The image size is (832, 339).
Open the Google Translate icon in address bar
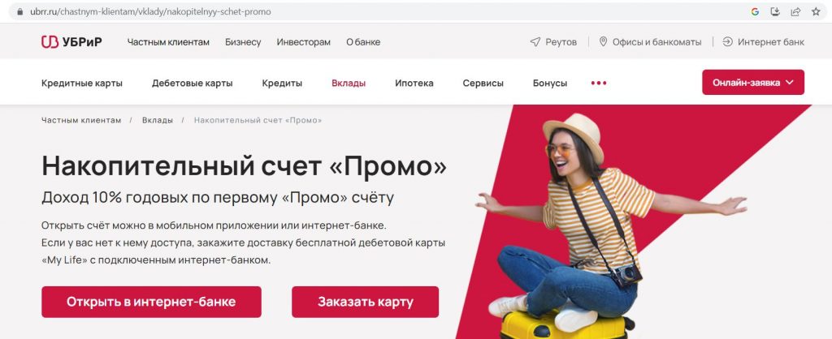coord(755,11)
